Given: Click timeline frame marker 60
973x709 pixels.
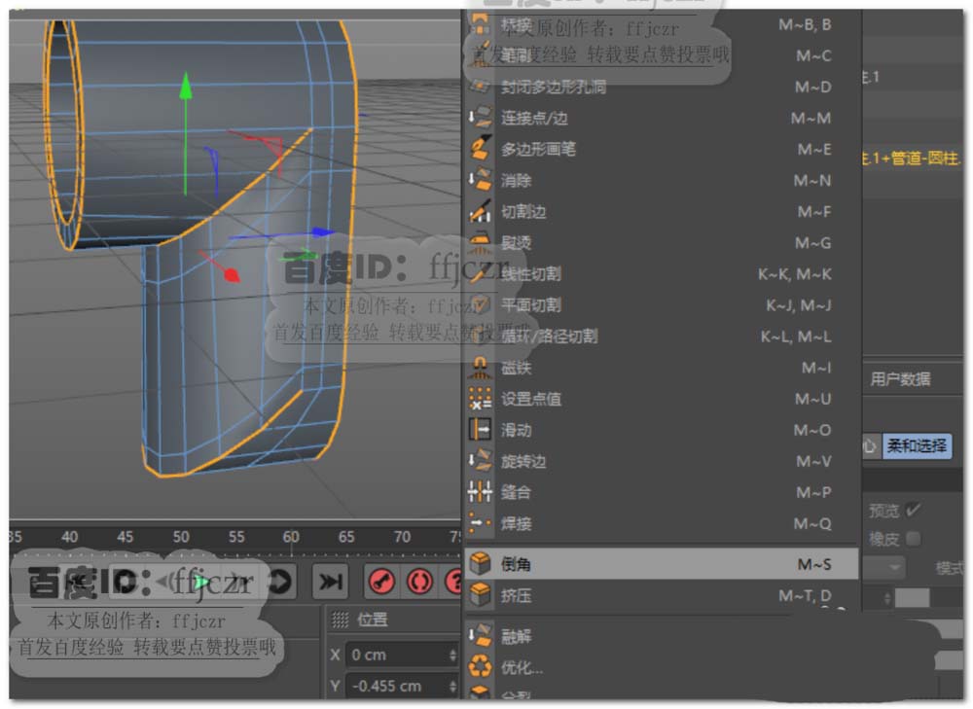Looking at the screenshot, I should (290, 537).
